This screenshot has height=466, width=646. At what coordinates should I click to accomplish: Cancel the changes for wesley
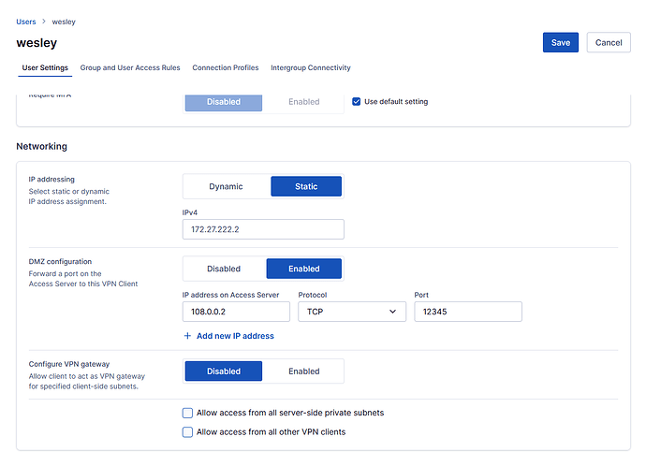608,42
